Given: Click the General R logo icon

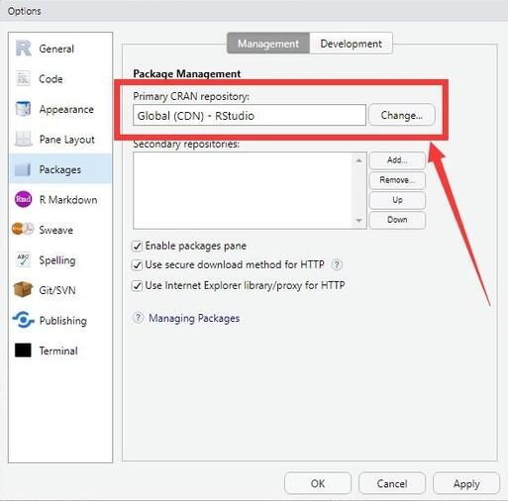Looking at the screenshot, I should coord(23,49).
